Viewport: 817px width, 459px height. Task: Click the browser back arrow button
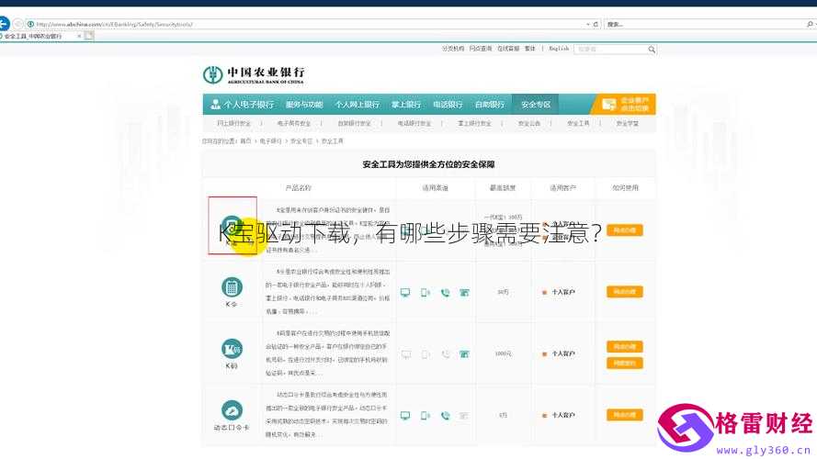click(x=4, y=24)
